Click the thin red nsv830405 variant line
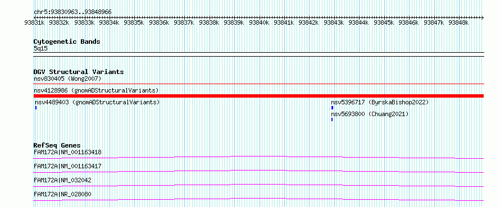The height and width of the screenshot is (207, 500). [258, 84]
